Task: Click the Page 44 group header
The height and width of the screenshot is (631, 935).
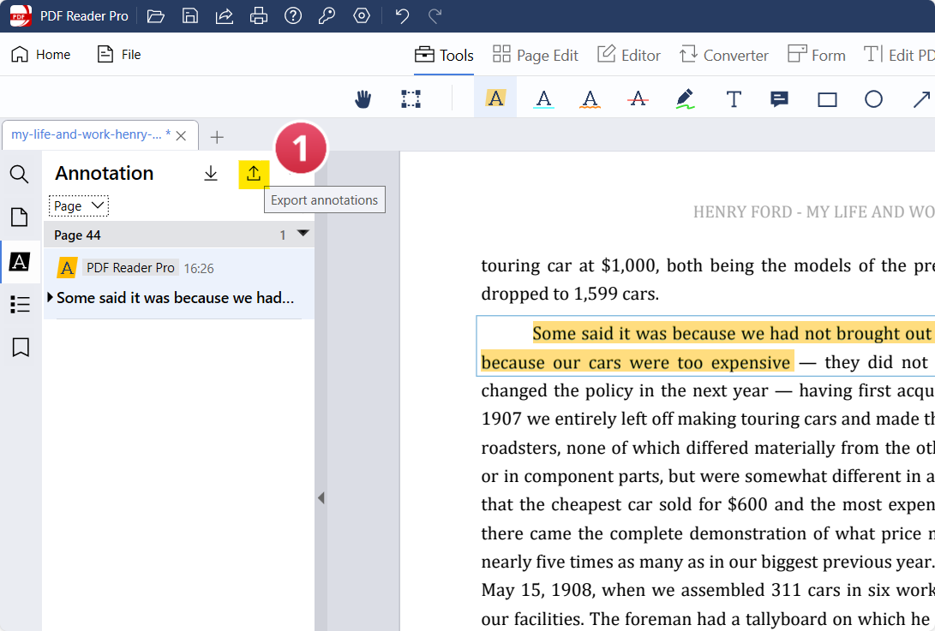Action: 179,235
